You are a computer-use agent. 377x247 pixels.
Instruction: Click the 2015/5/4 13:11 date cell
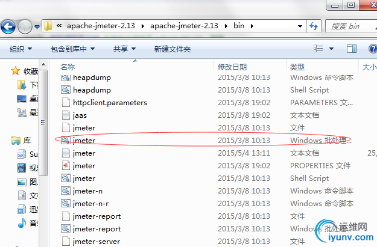click(x=244, y=153)
